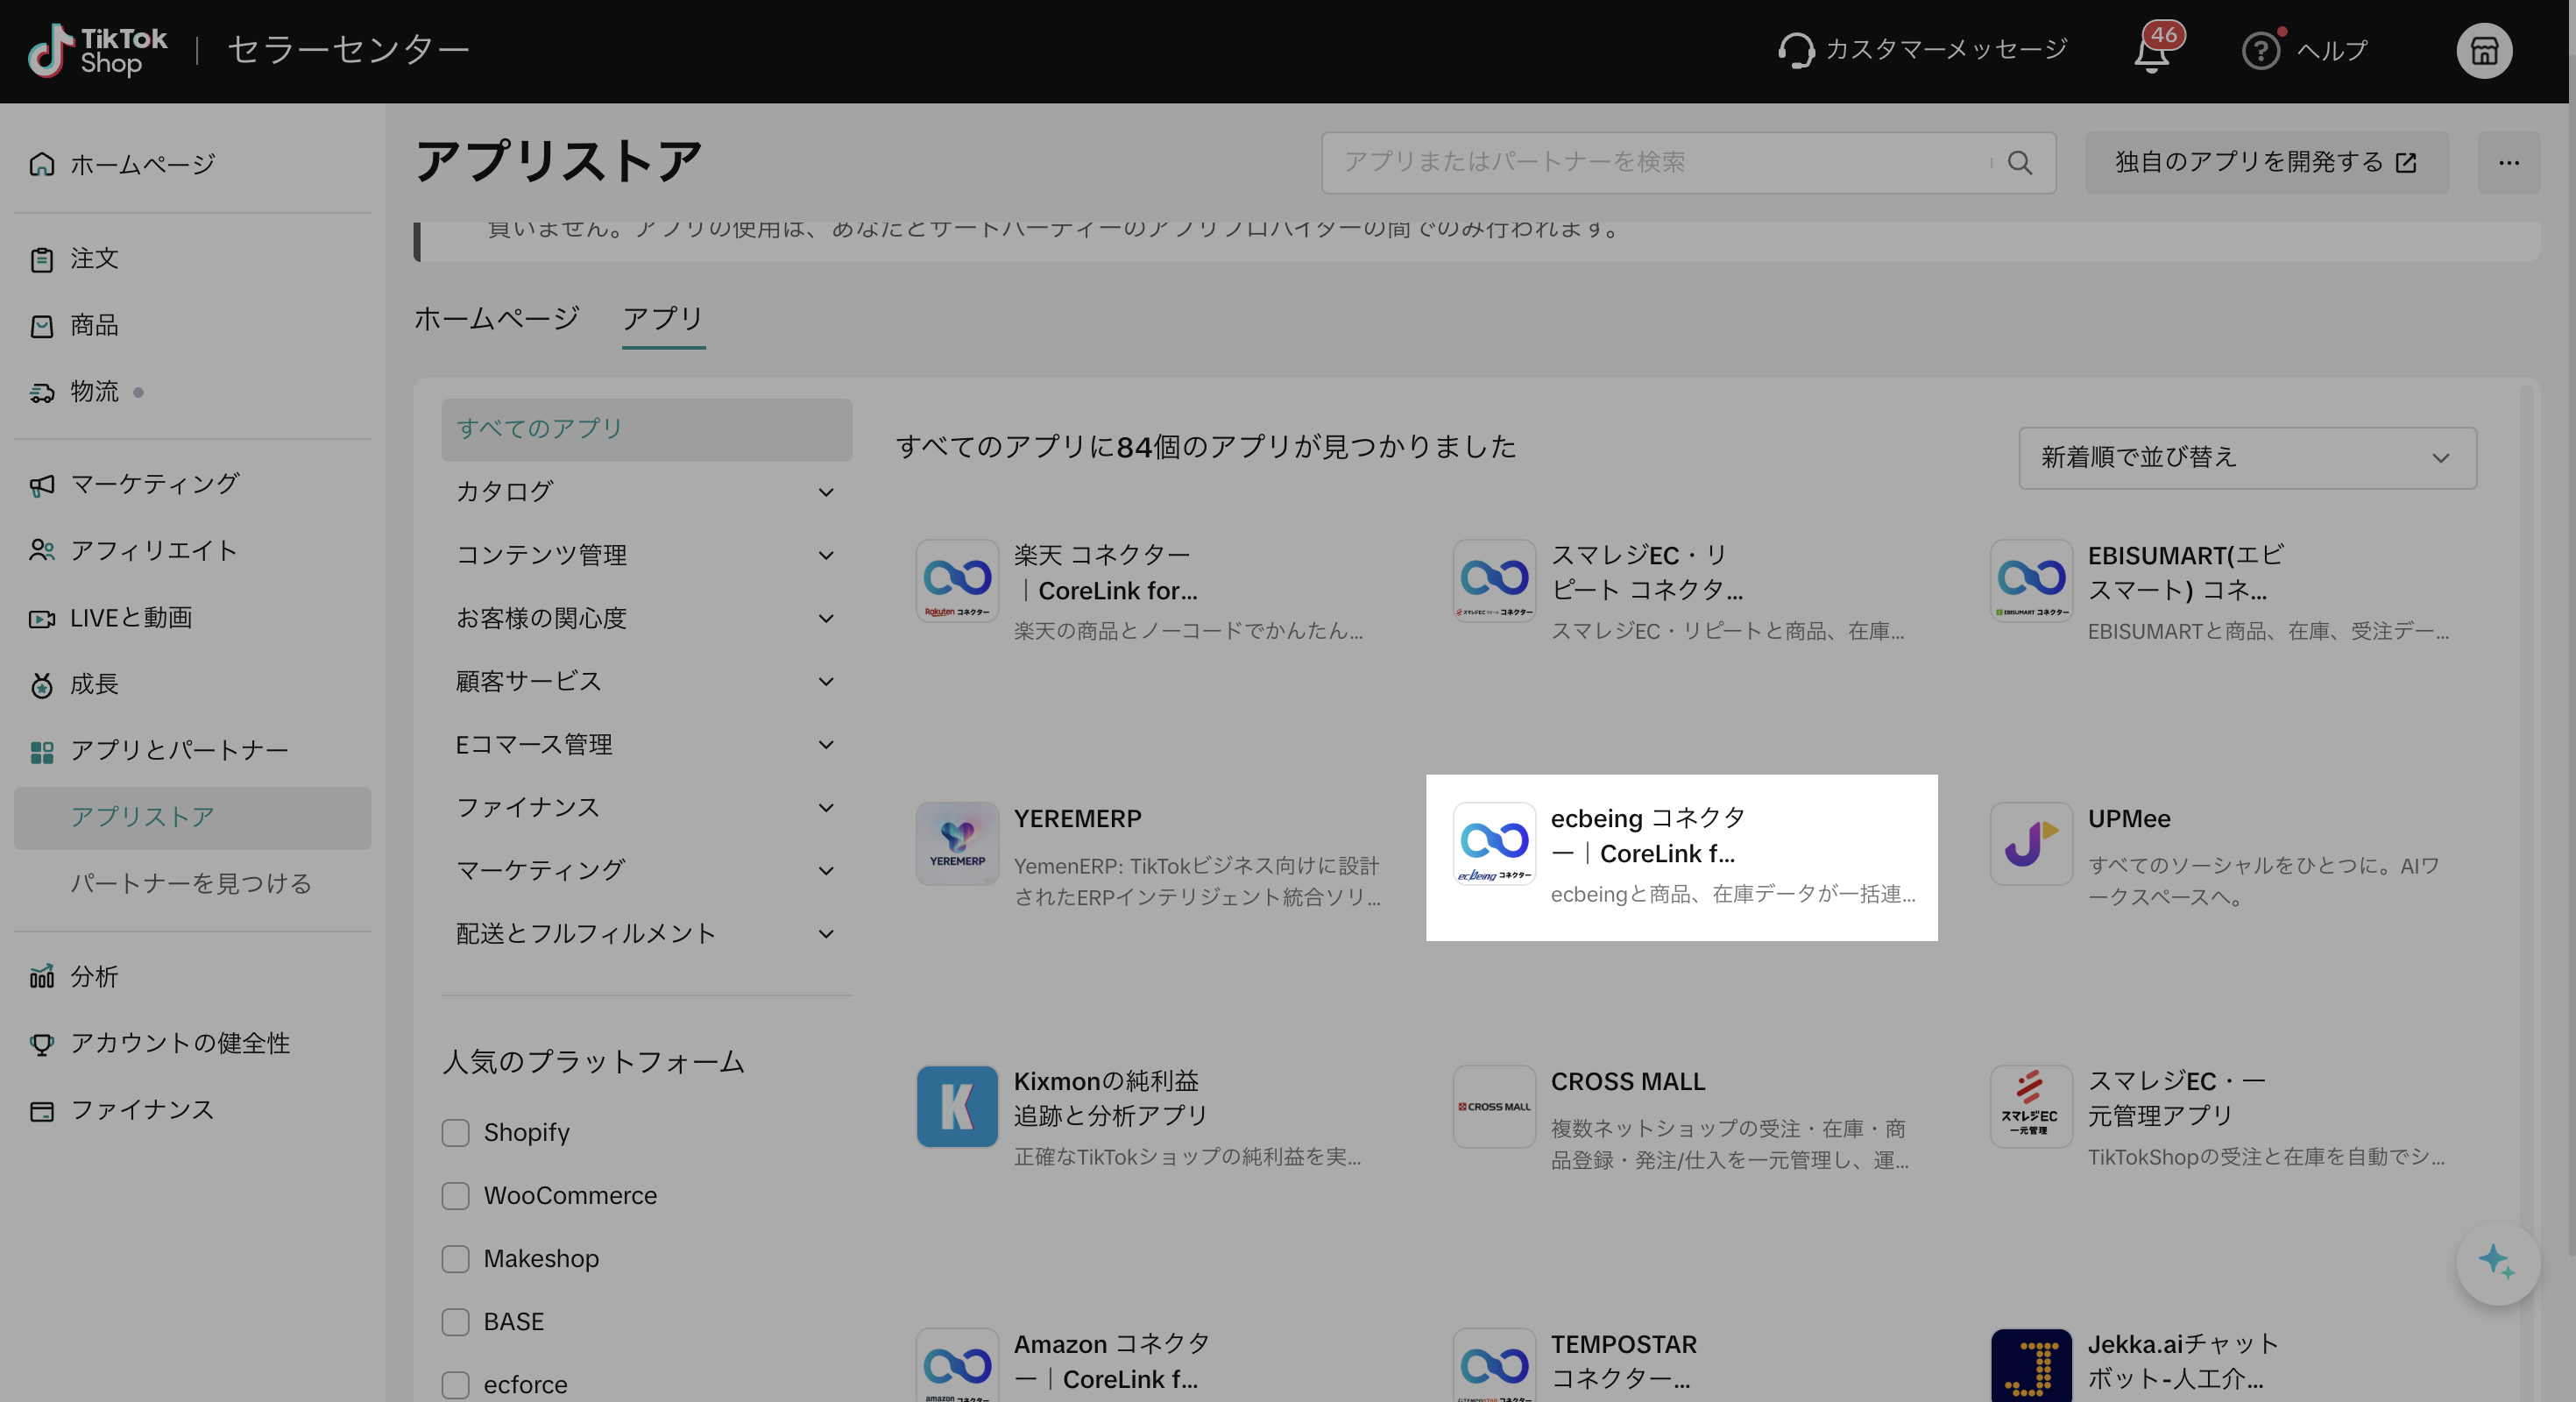The width and height of the screenshot is (2576, 1402).
Task: Open パートナーを見つける sidebar link
Action: coord(191,883)
